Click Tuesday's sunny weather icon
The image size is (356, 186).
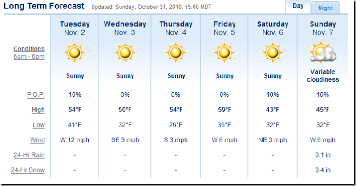74,53
